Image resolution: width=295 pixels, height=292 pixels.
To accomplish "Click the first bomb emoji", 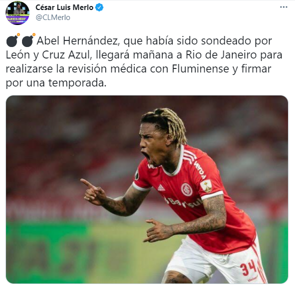I will (x=13, y=40).
